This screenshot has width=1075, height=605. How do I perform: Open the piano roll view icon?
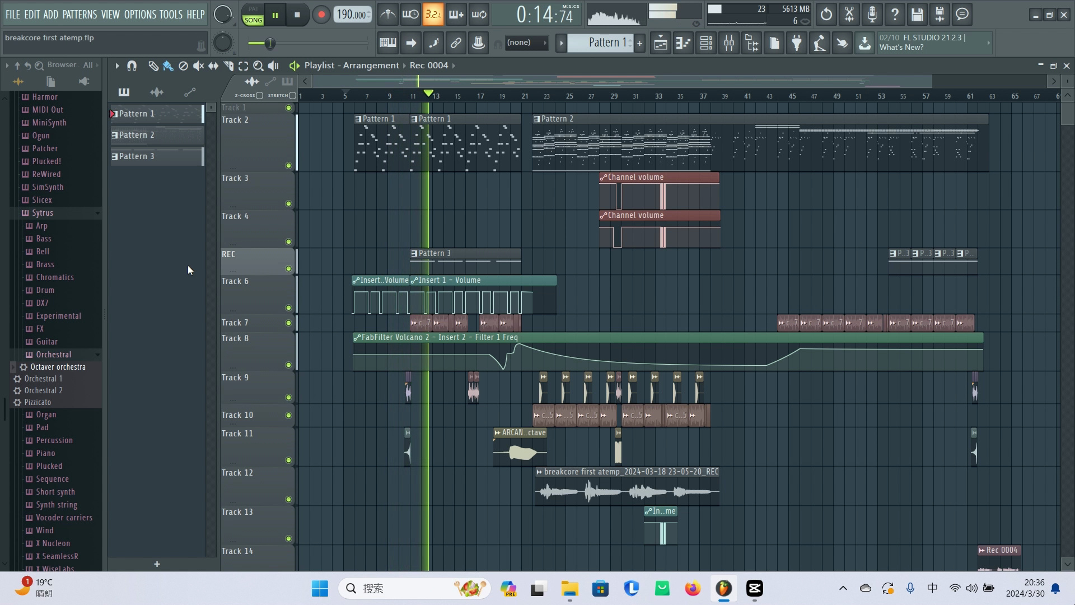[x=683, y=43]
